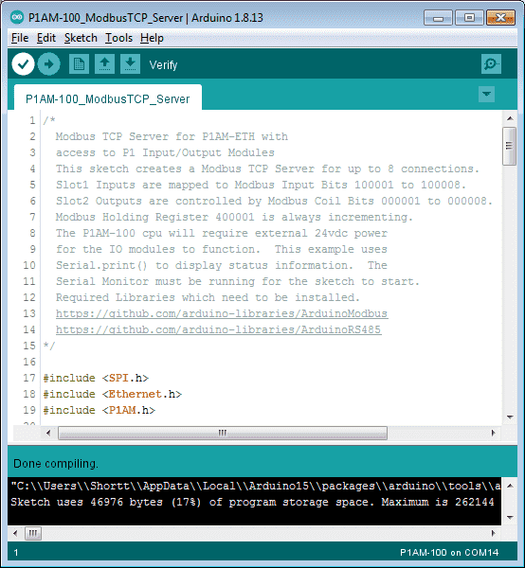Viewport: 525px width, 568px height.
Task: Create a new sketch with the New icon
Action: (x=79, y=64)
